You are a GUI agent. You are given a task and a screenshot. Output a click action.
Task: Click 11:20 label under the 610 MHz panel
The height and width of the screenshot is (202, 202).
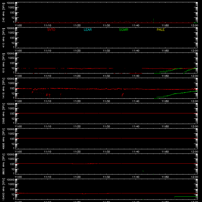77,76
